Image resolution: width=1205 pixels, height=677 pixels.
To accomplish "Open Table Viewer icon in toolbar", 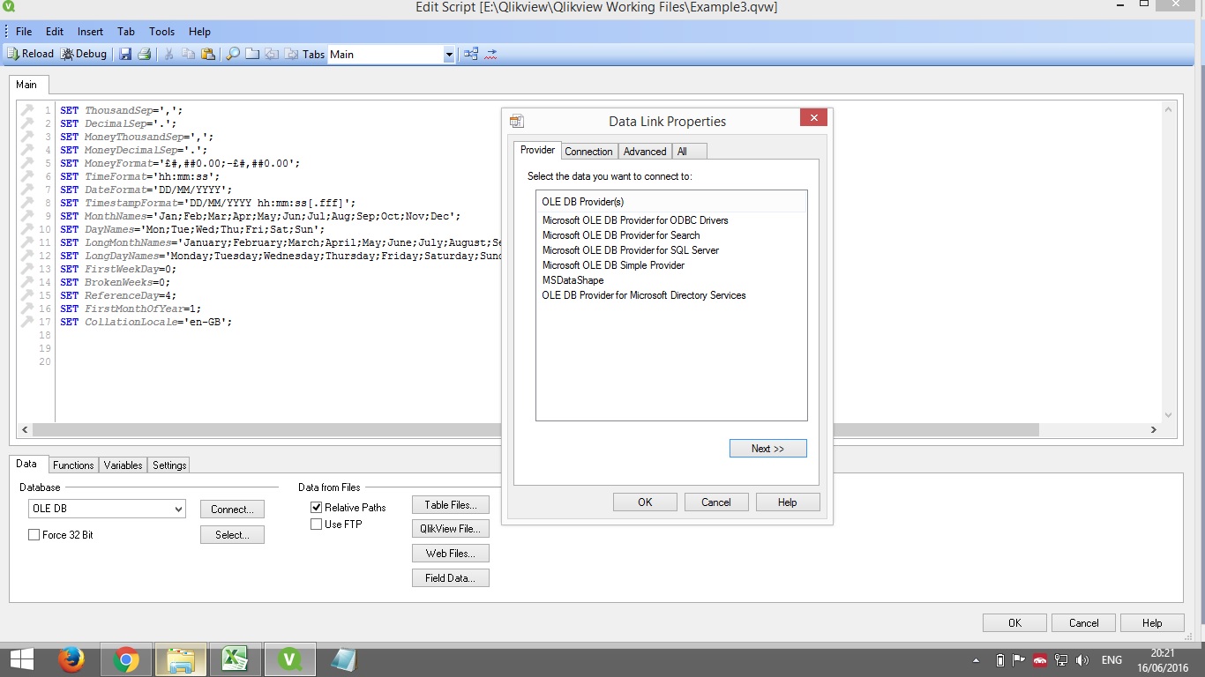I will [x=471, y=54].
